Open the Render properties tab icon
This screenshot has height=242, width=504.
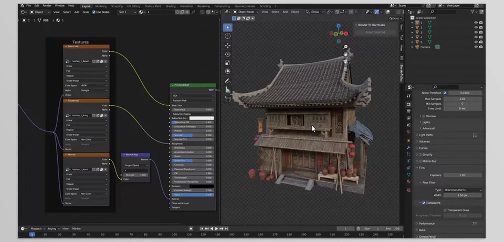tap(408, 104)
